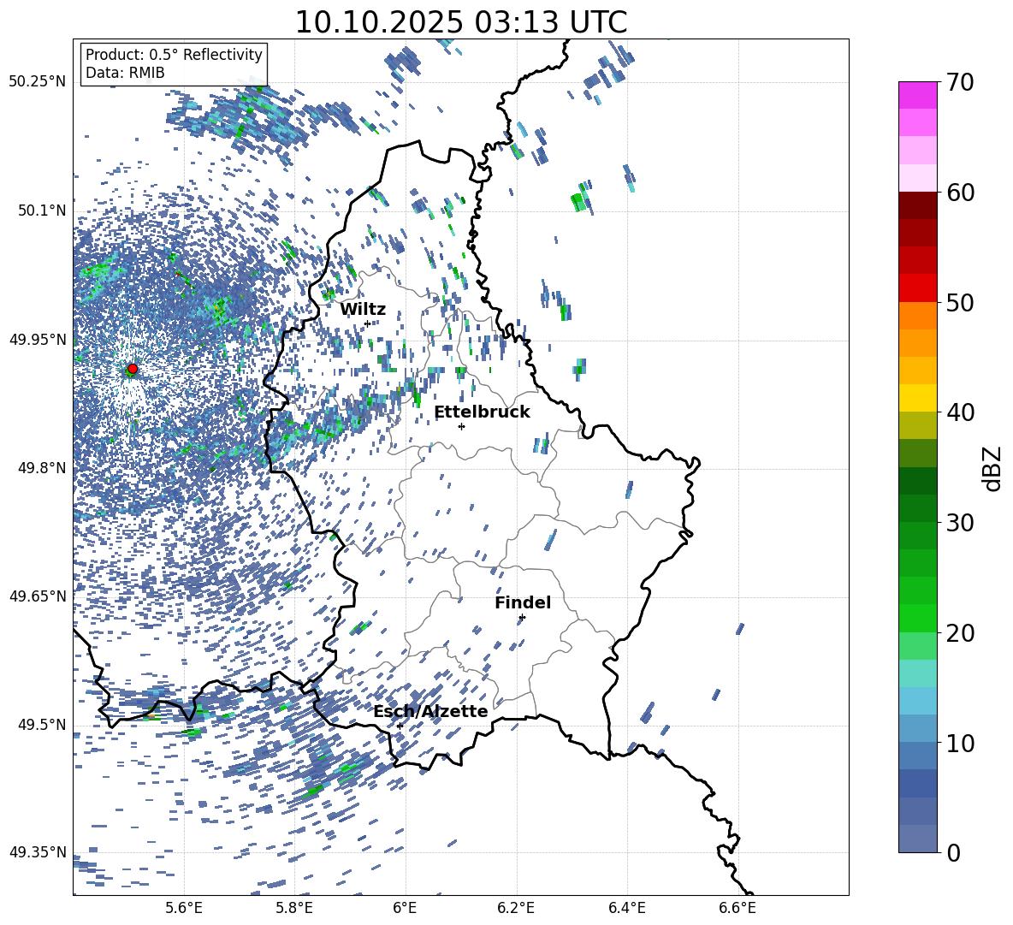
Task: Click the Wiltz city label
Action: point(363,309)
